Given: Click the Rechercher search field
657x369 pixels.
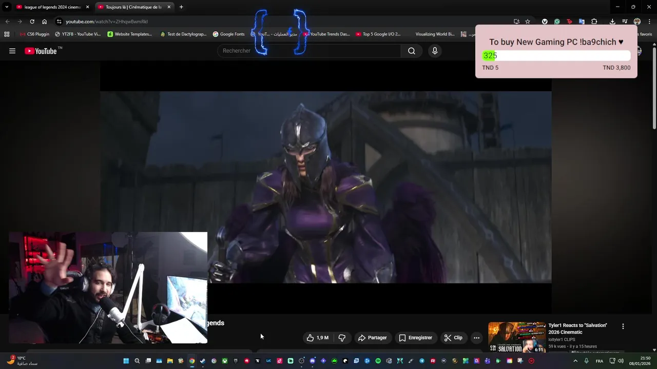Looking at the screenshot, I should pyautogui.click(x=310, y=51).
